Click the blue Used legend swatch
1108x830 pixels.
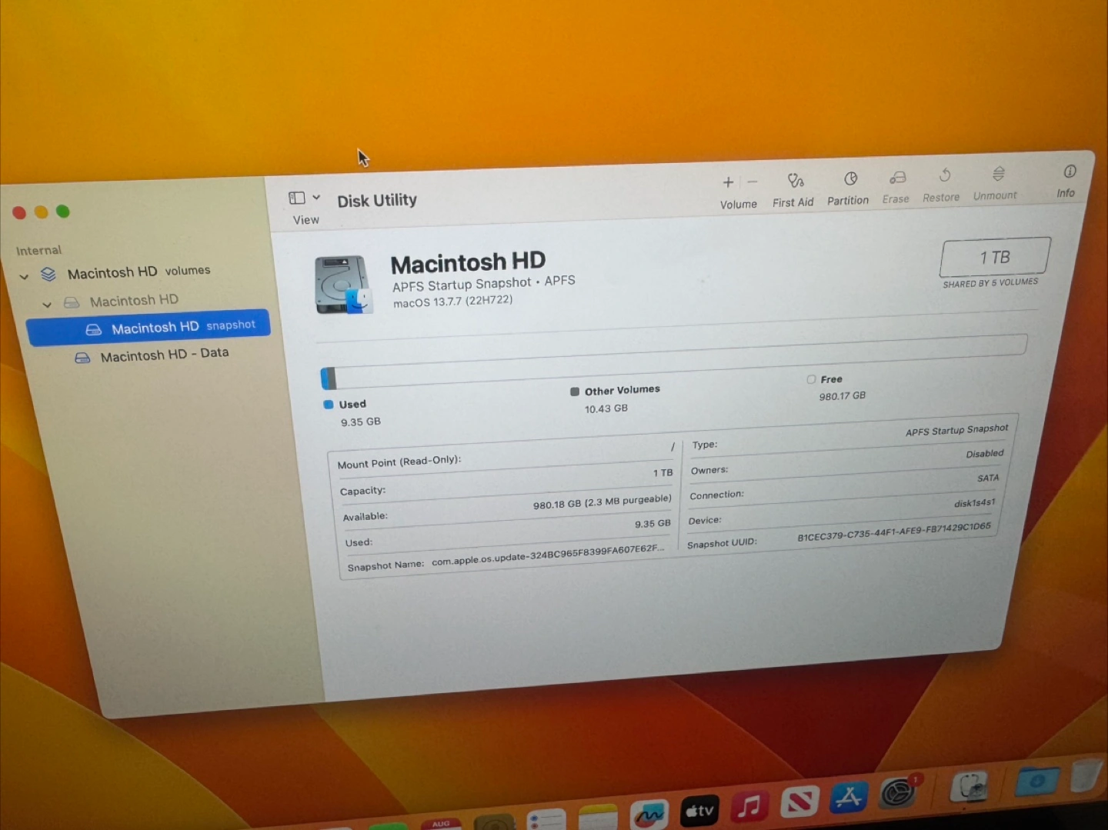click(x=329, y=405)
